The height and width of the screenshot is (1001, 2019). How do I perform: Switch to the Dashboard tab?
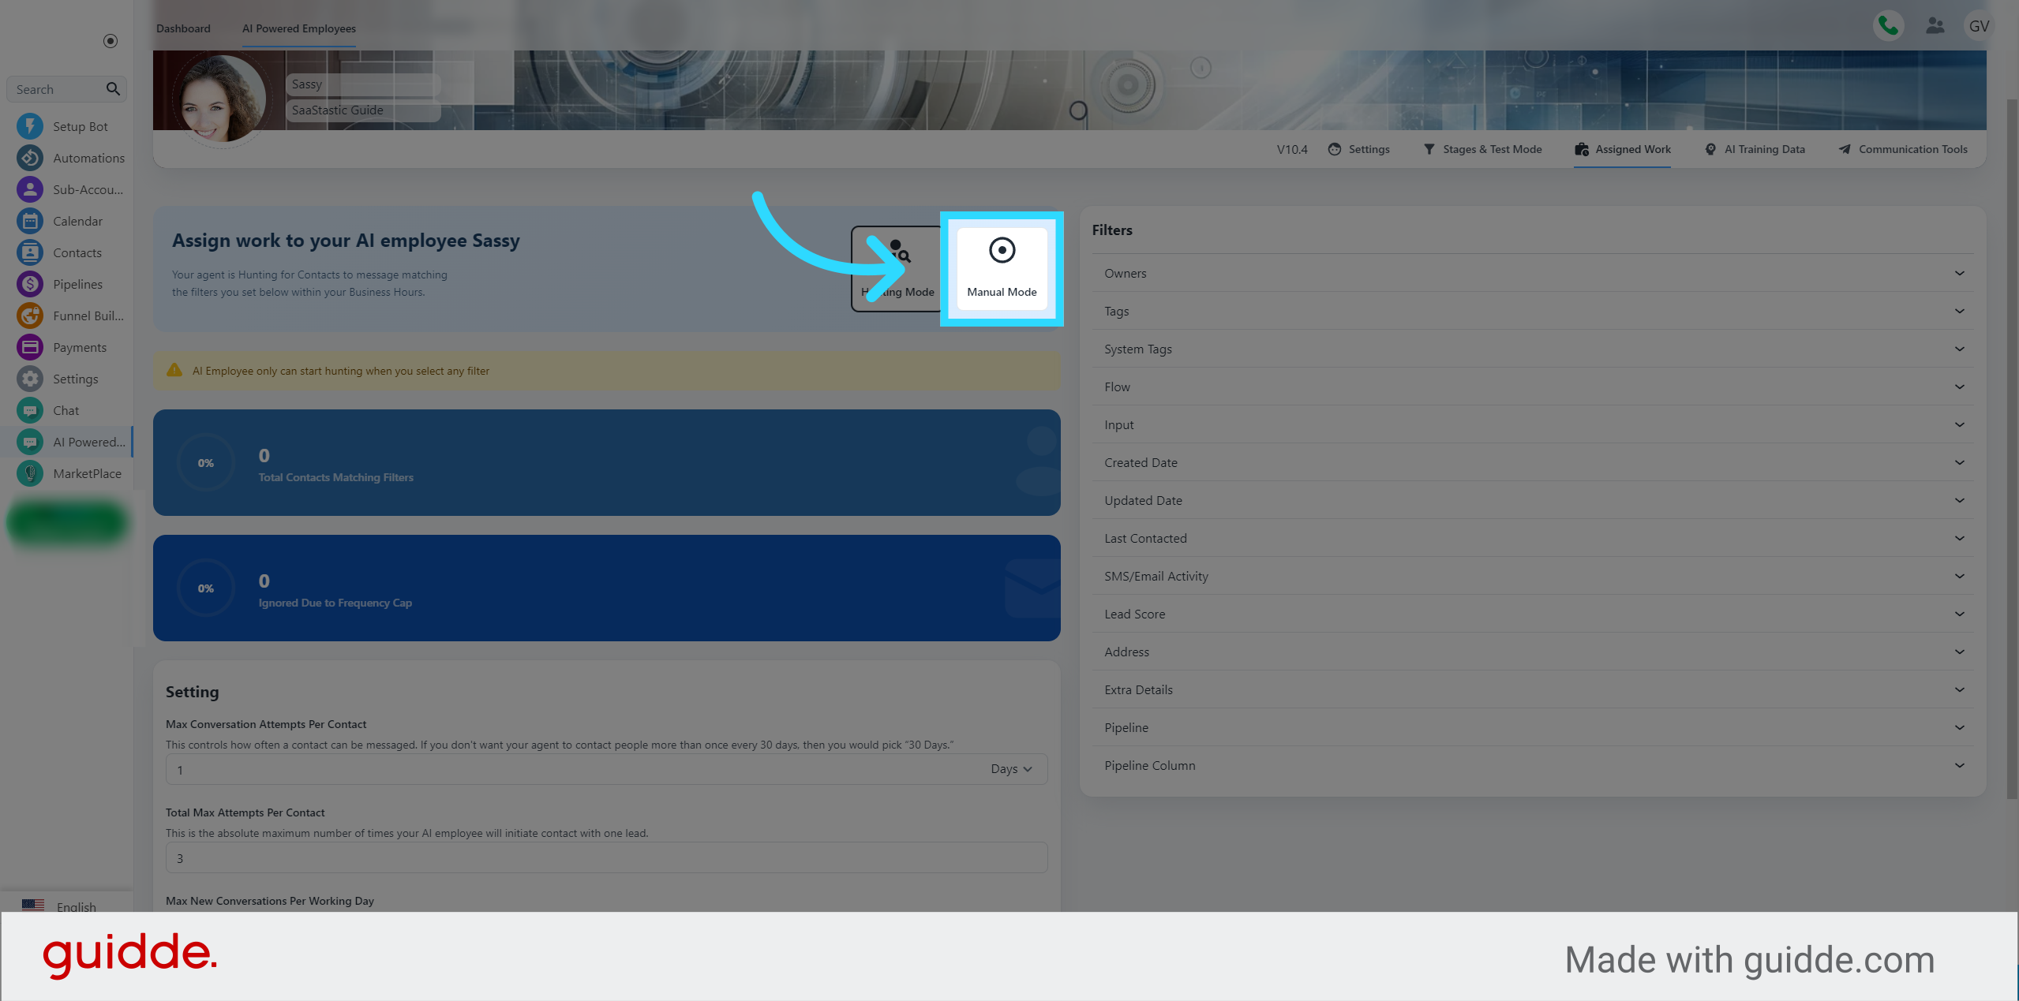183,28
